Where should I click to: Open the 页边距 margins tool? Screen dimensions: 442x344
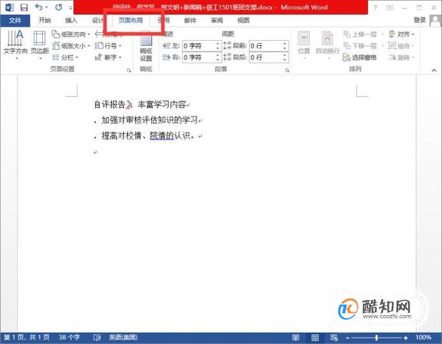click(40, 45)
